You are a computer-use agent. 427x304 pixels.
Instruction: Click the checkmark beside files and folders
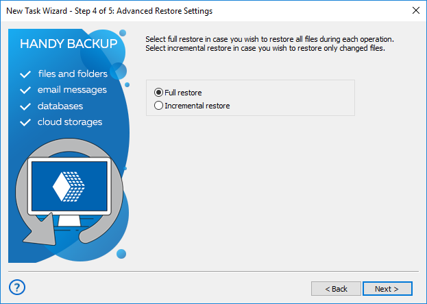point(26,74)
